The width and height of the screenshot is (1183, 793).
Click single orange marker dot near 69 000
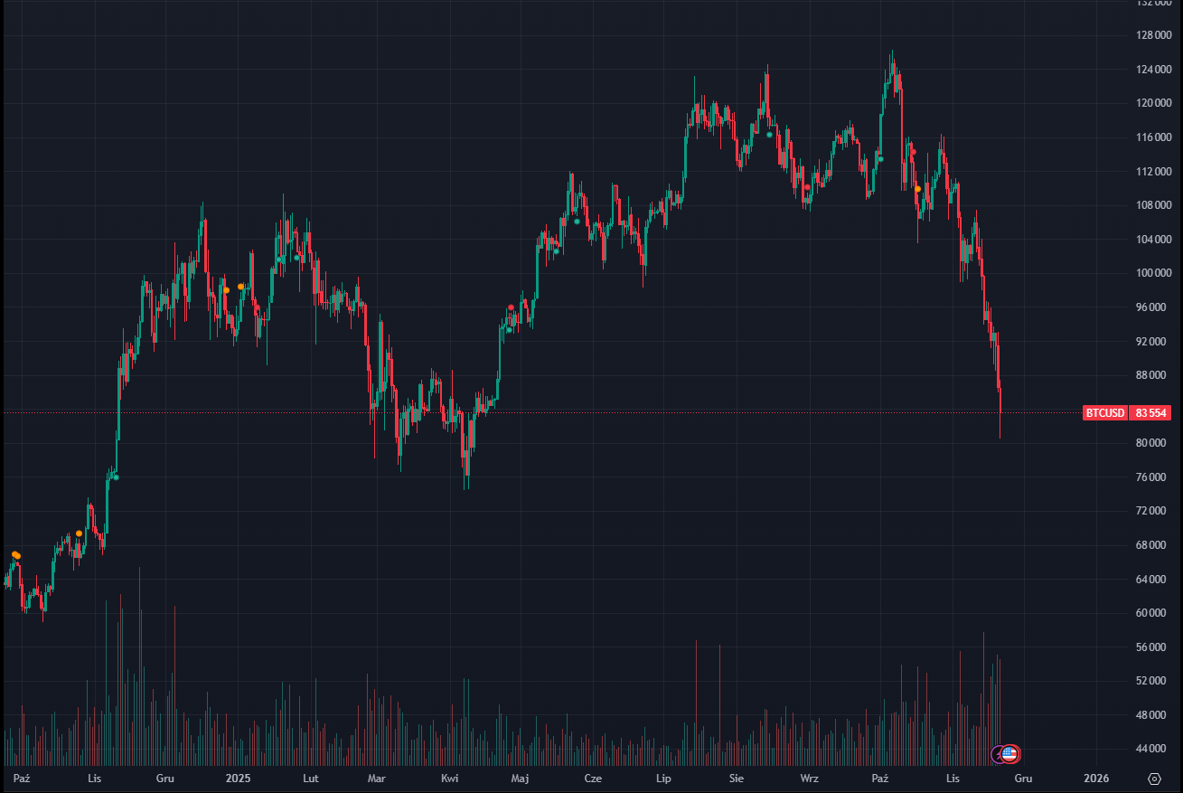(x=79, y=533)
